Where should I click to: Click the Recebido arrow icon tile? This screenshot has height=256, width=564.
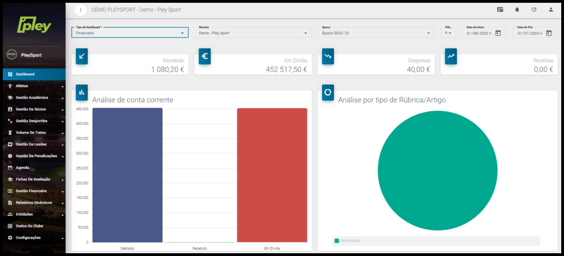tap(82, 56)
